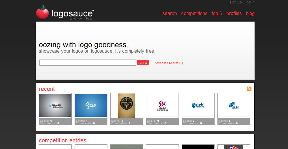Open the blue squares sta-bil logo thumbnail

(234, 106)
